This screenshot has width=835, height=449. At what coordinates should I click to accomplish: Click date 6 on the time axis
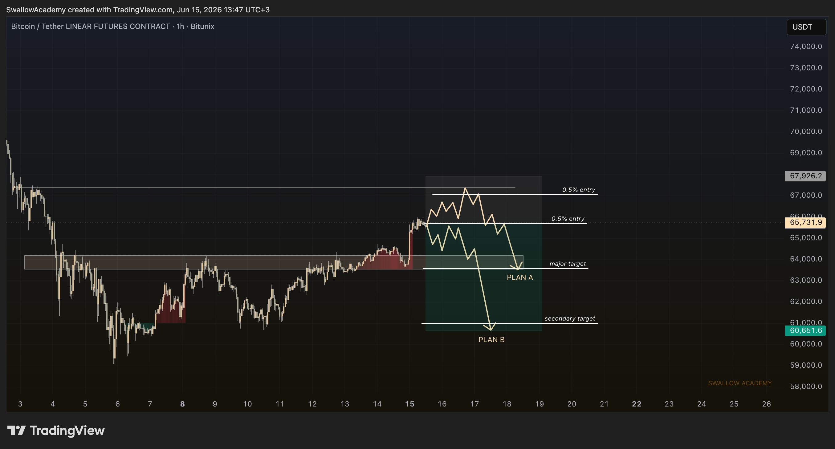(x=118, y=404)
